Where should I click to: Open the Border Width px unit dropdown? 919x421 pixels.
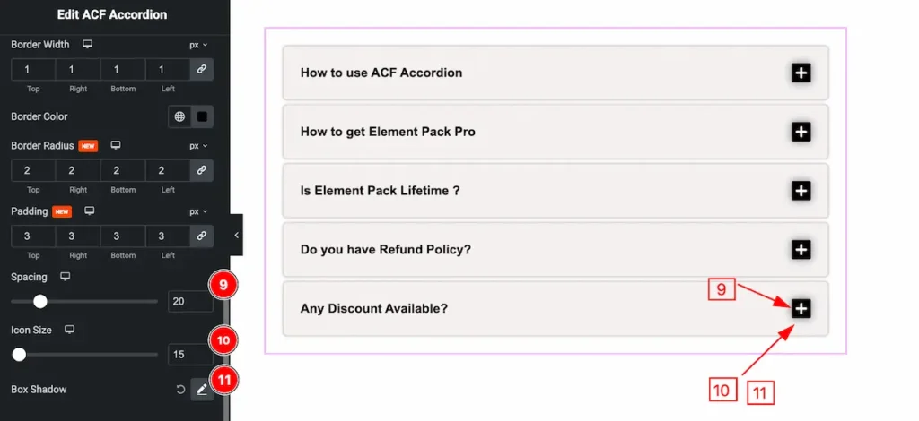pyautogui.click(x=197, y=44)
